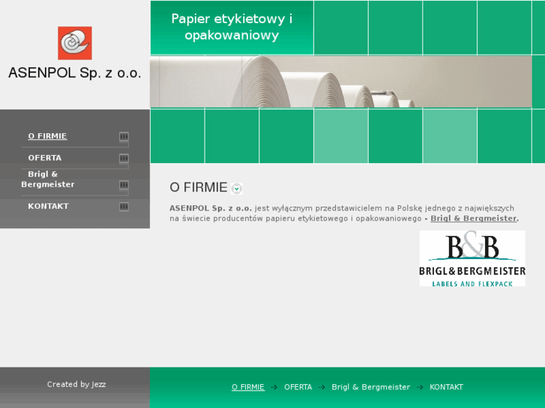The image size is (545, 408).
Task: Click the O FIRMIE page heading
Action: 198,187
